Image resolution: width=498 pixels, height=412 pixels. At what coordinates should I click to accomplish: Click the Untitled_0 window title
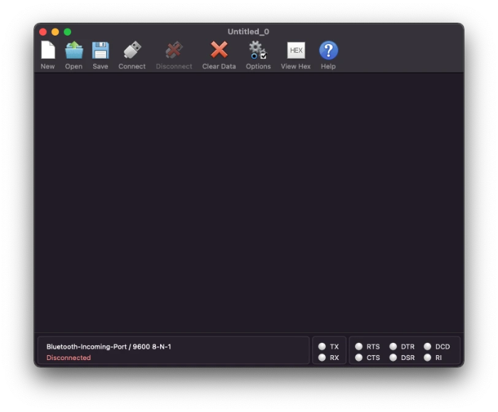point(248,31)
